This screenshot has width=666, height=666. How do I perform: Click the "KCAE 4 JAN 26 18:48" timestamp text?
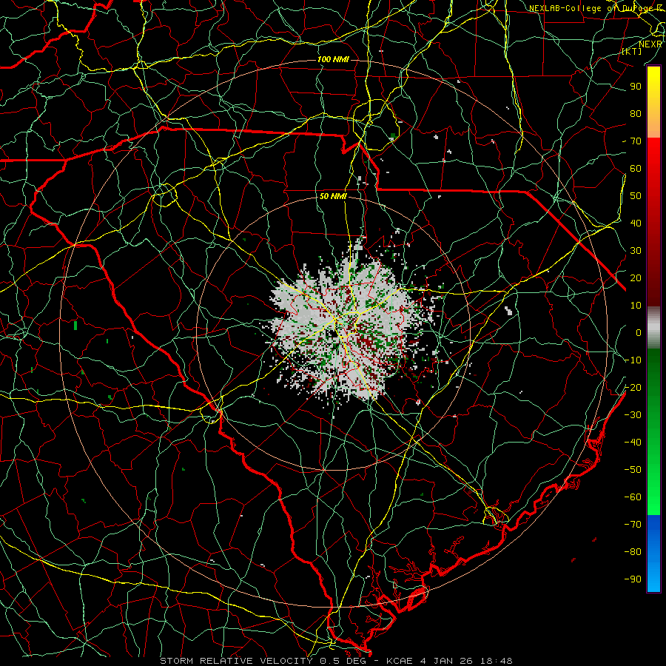449,661
